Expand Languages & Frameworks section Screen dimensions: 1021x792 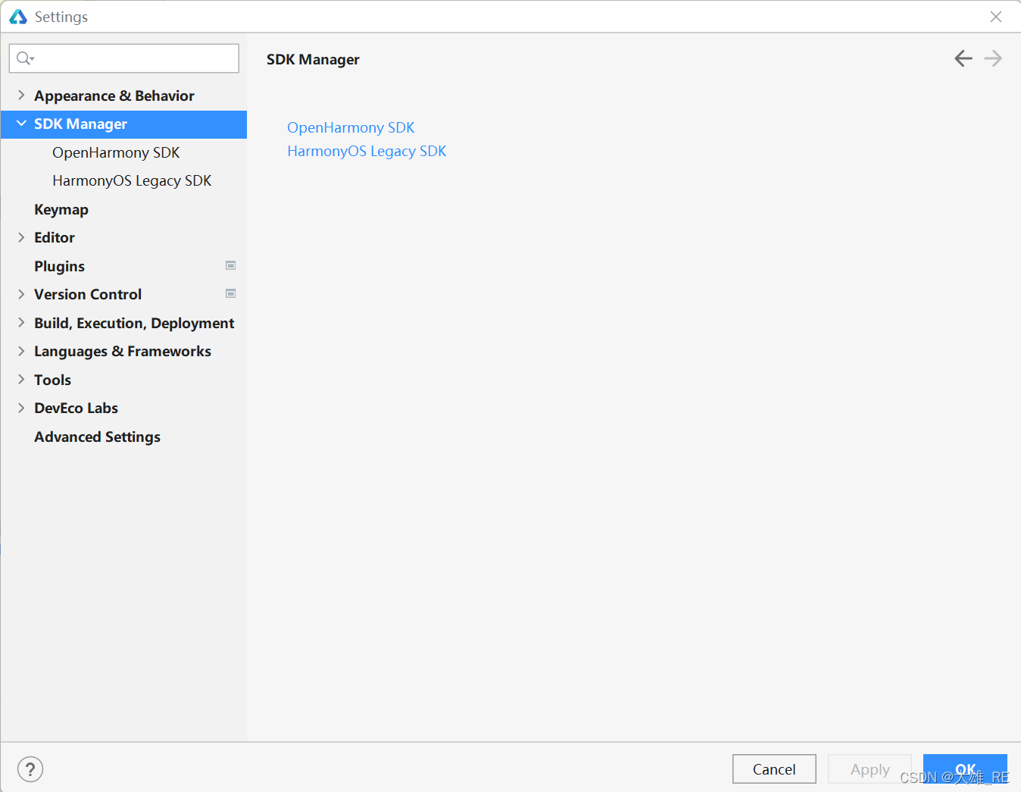click(x=21, y=351)
